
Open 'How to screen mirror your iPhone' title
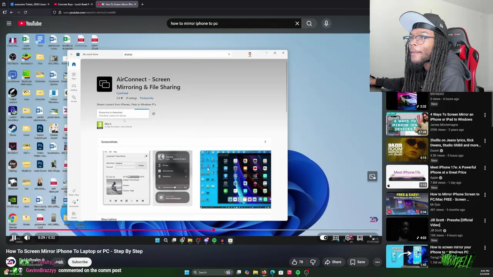click(450, 250)
